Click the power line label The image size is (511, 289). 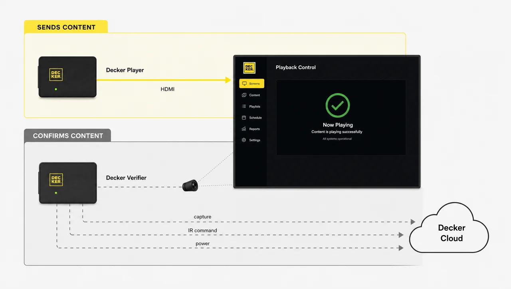coord(202,243)
